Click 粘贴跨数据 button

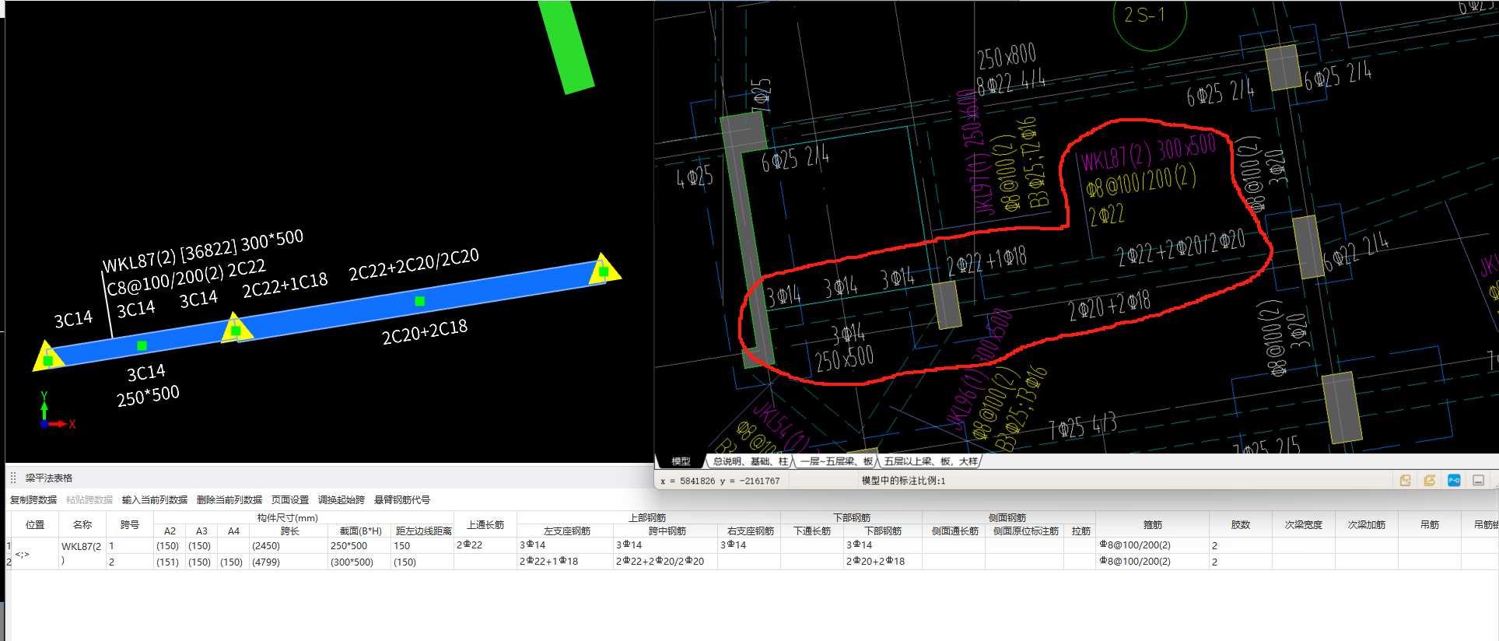89,499
